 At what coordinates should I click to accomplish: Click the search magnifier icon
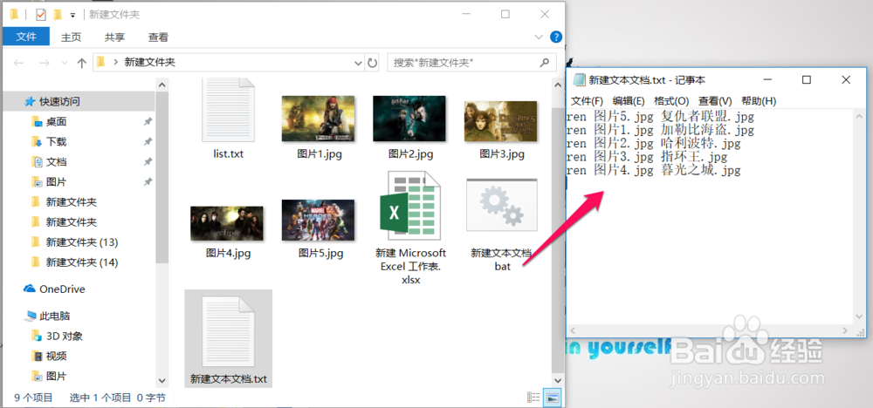pos(545,62)
